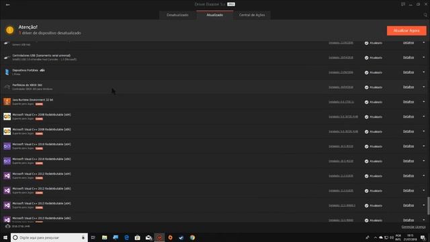The height and width of the screenshot is (242, 430).
Task: Open the Central de Ações tab
Action: pyautogui.click(x=252, y=15)
